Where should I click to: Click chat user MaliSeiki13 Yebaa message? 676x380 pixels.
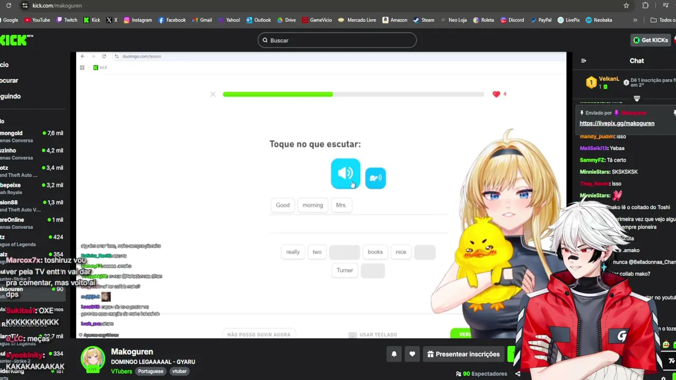pos(602,148)
